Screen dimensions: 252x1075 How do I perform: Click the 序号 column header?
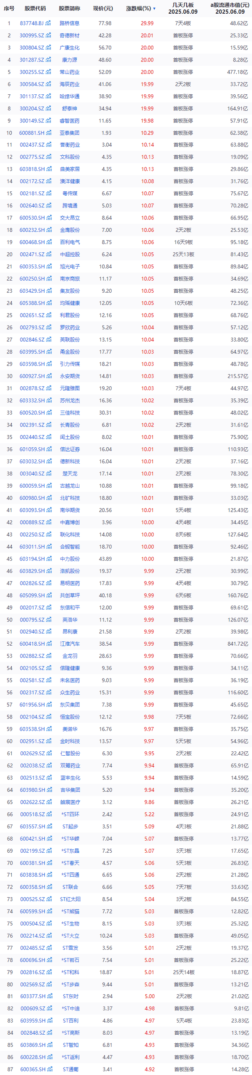(9, 8)
